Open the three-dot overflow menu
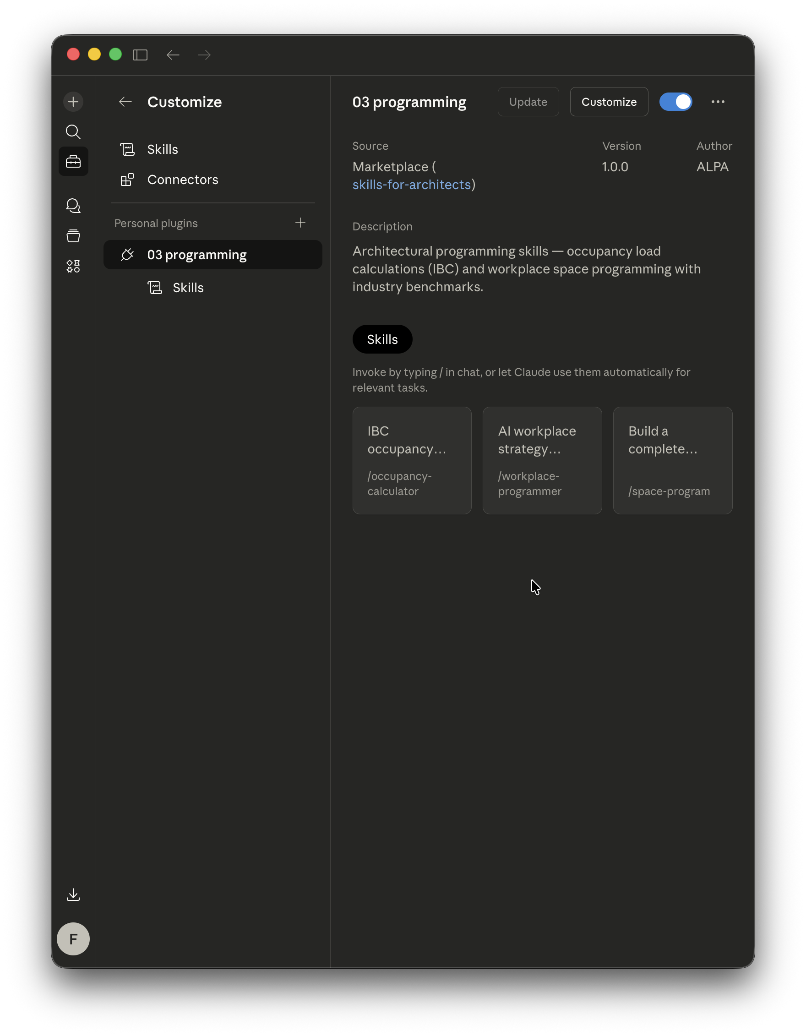The height and width of the screenshot is (1036, 806). pos(718,102)
